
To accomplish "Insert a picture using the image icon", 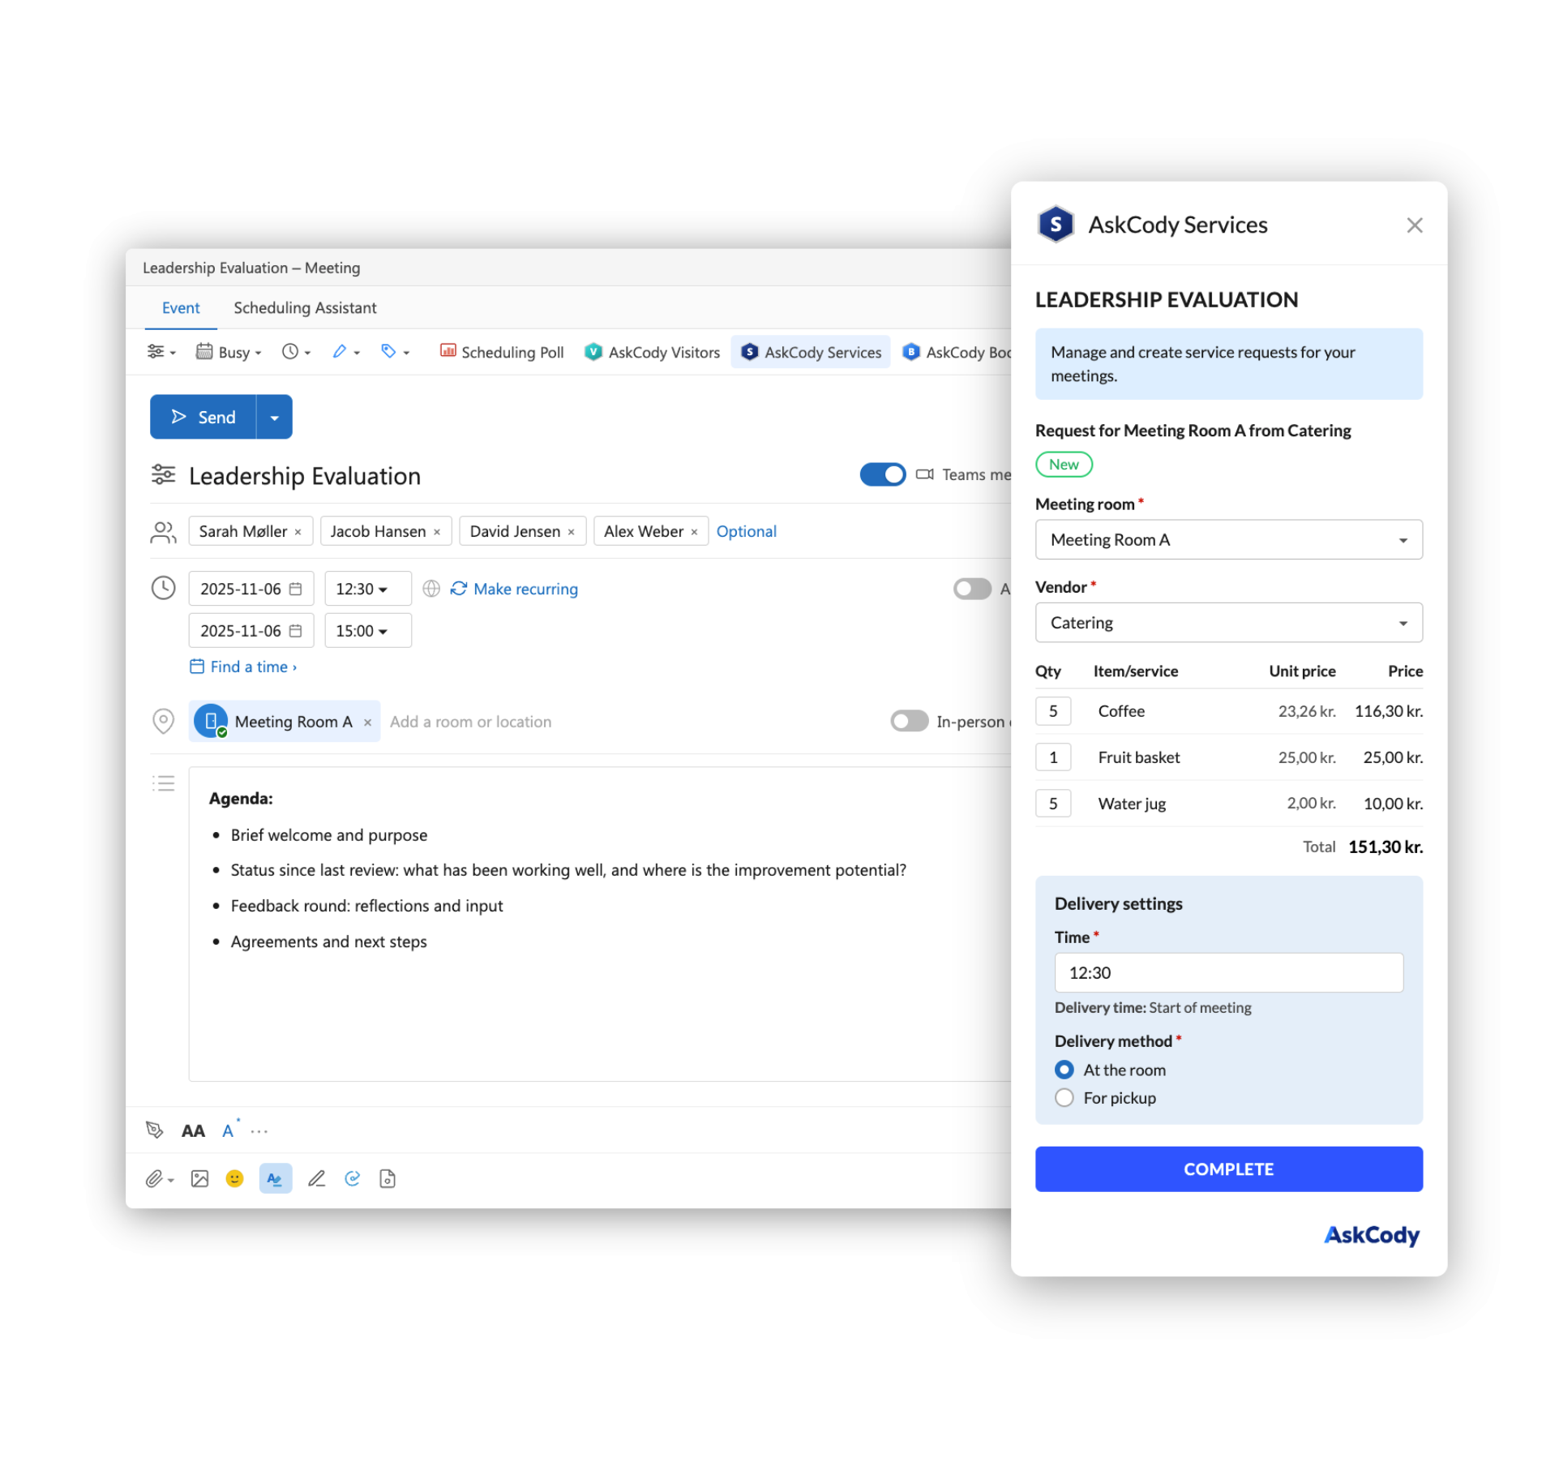I will (199, 1179).
